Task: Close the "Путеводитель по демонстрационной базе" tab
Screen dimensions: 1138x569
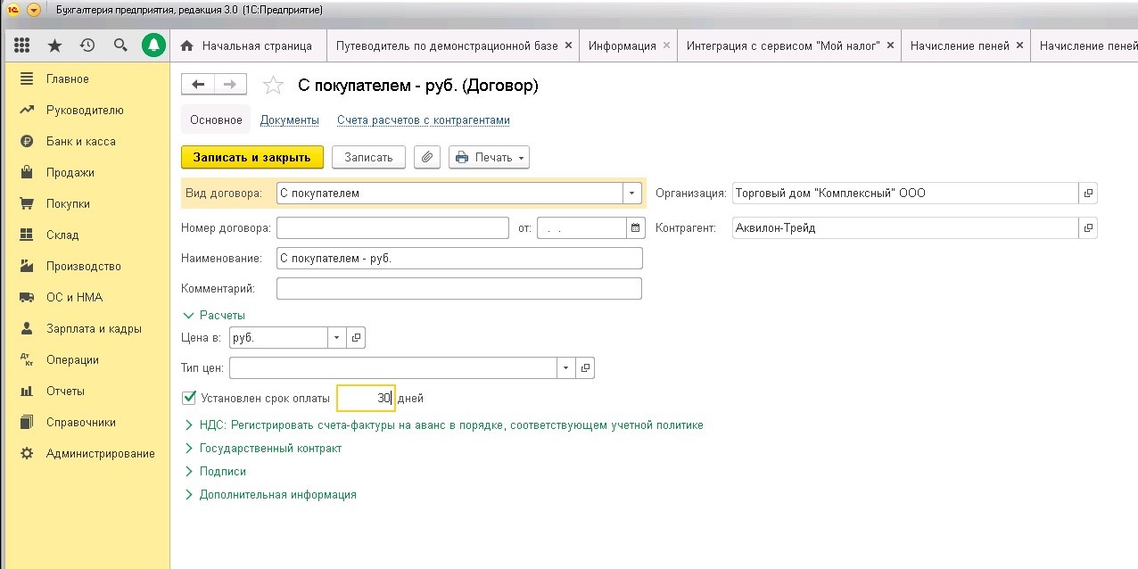Action: pyautogui.click(x=568, y=45)
